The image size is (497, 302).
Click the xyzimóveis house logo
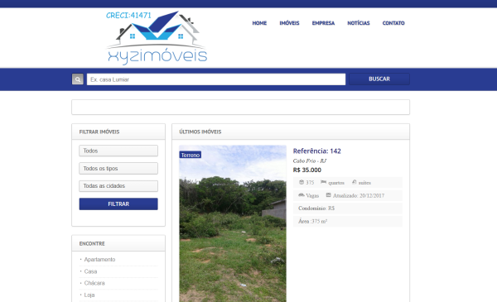(157, 38)
